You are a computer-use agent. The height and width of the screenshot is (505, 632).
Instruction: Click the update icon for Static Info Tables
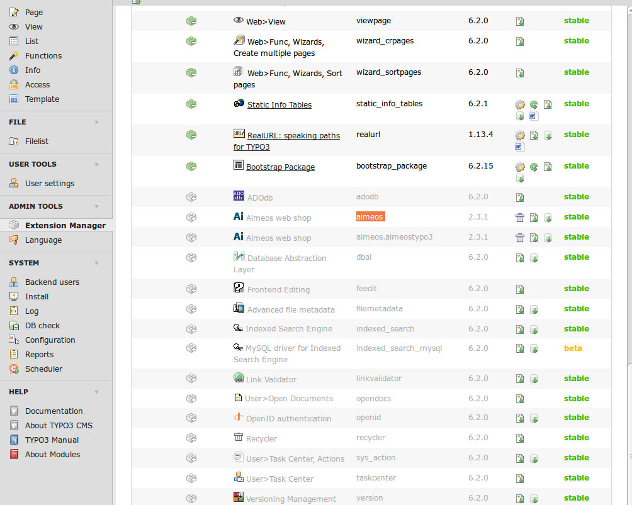tap(534, 104)
